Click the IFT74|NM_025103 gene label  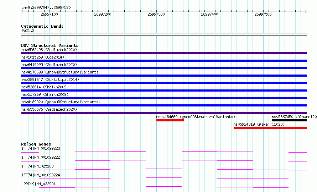[x=37, y=166]
